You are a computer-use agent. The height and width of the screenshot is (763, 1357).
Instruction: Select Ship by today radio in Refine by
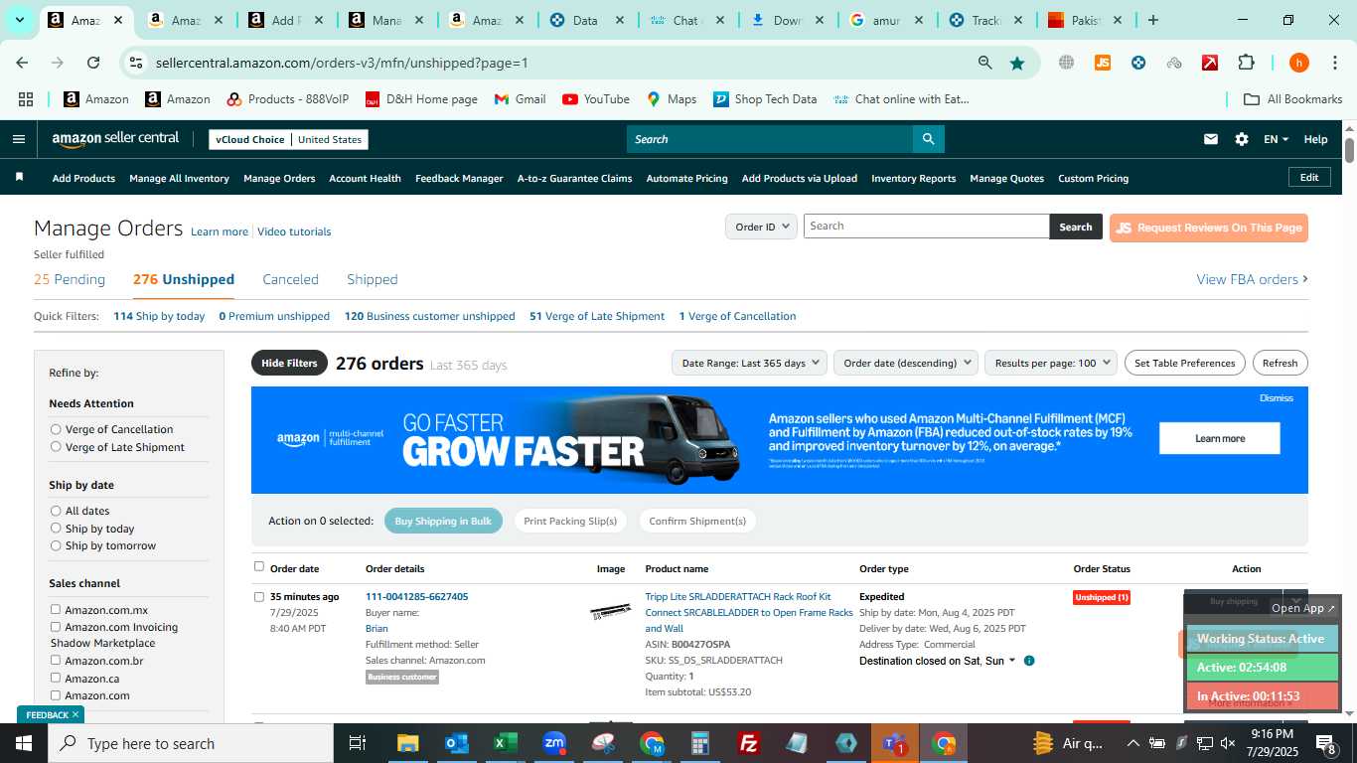click(56, 529)
